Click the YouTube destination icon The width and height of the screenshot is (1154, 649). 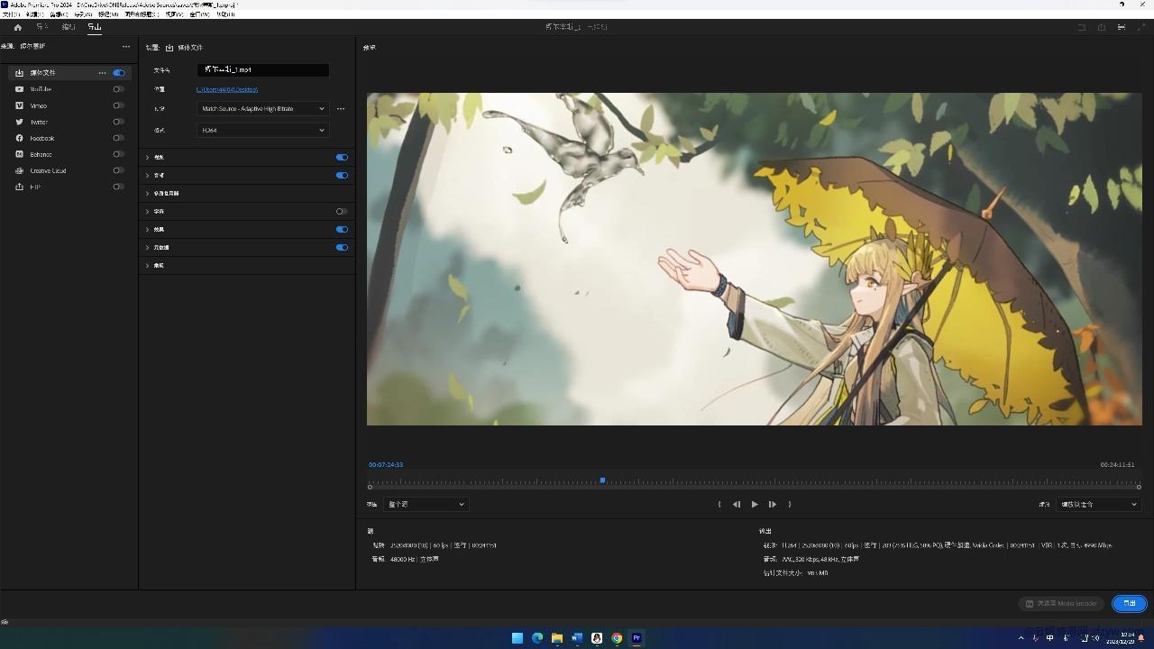click(19, 89)
